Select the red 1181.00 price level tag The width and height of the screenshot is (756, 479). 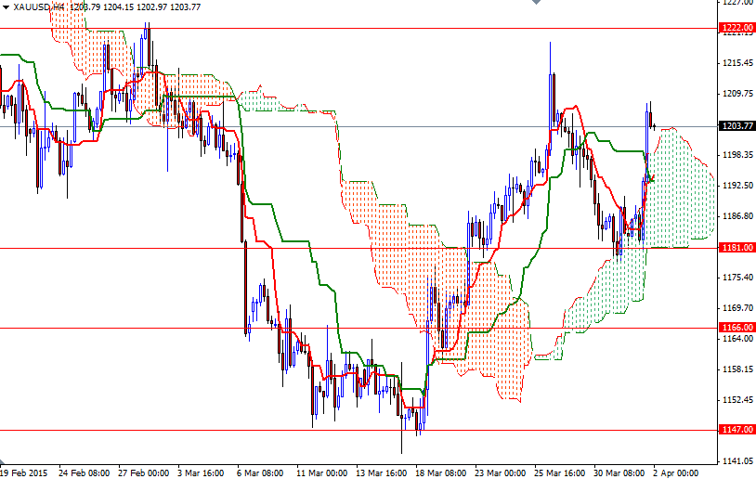point(736,248)
